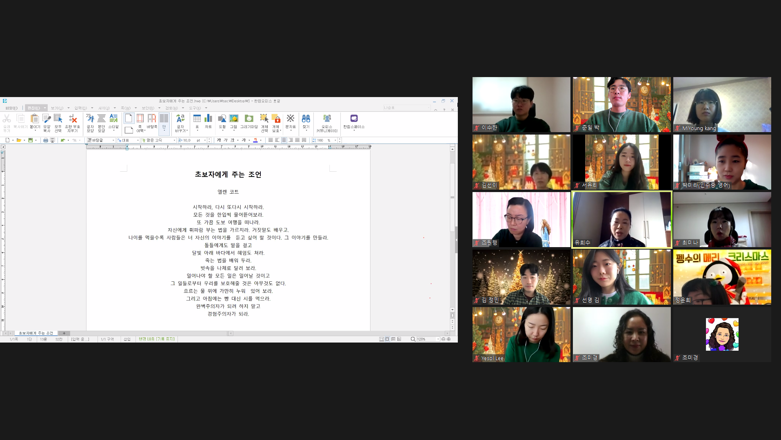781x440 pixels.
Task: Click the 조판 부호 지우기 icon
Action: coord(73,121)
